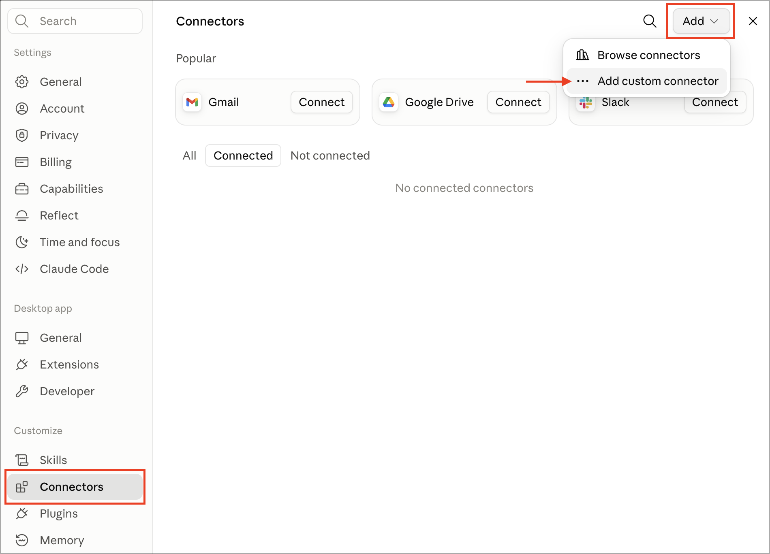Viewport: 770px width, 554px height.
Task: Open Desktop app General settings
Action: tap(75, 338)
